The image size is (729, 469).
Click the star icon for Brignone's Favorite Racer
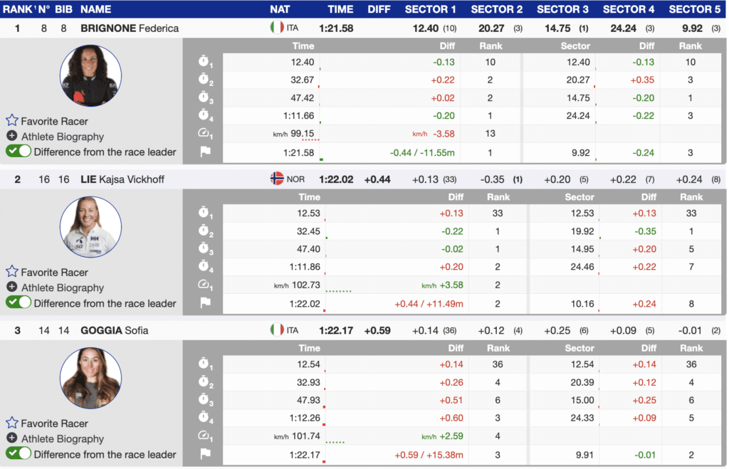[x=12, y=121]
